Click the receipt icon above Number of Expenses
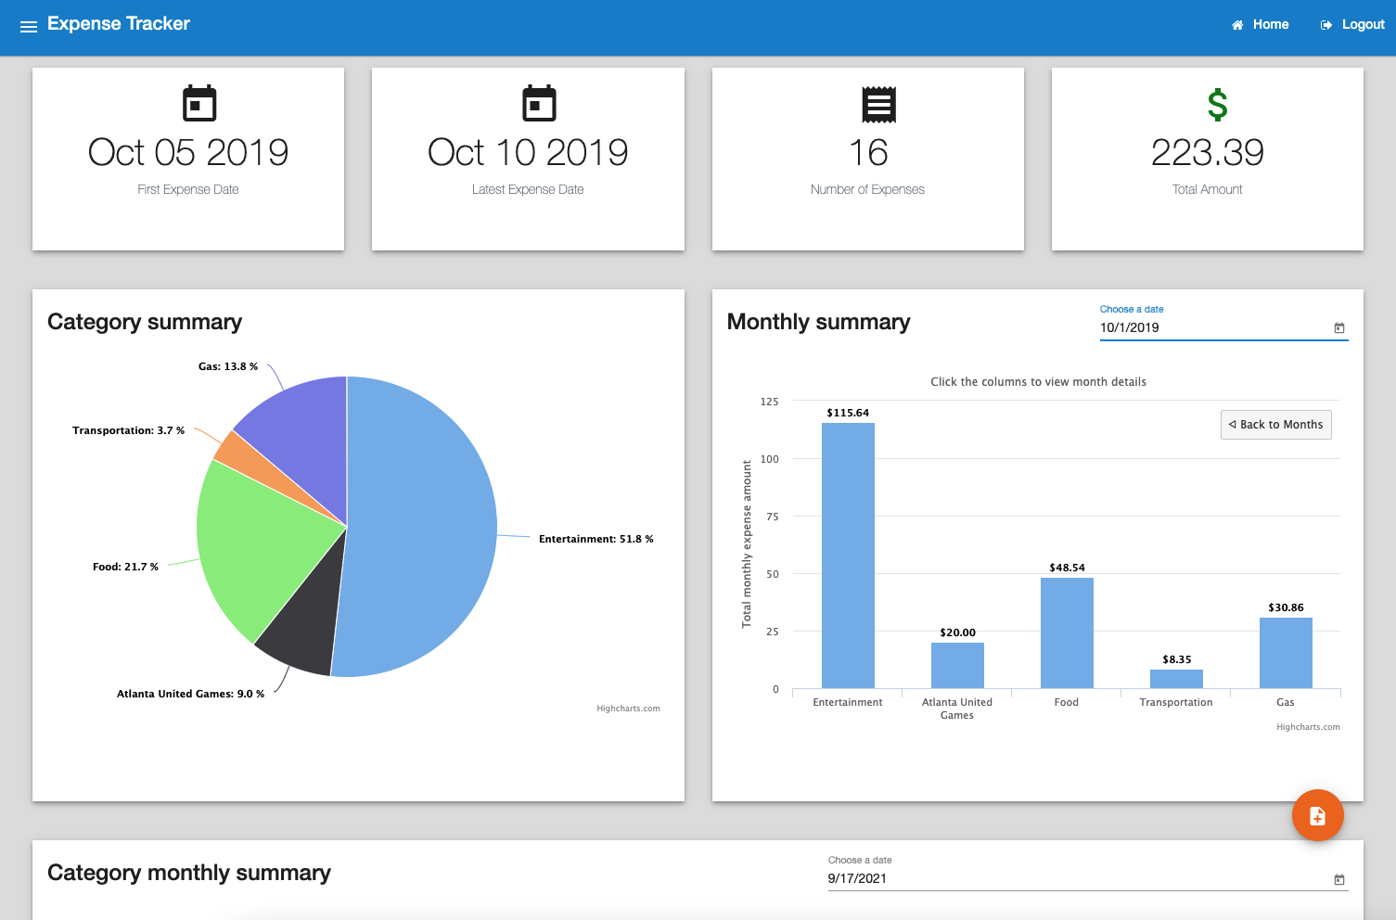 click(878, 105)
